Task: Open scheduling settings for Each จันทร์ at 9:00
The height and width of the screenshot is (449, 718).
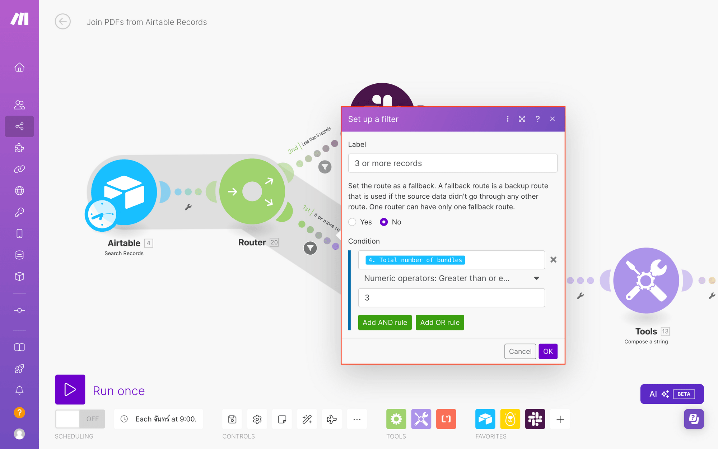Action: click(x=159, y=419)
